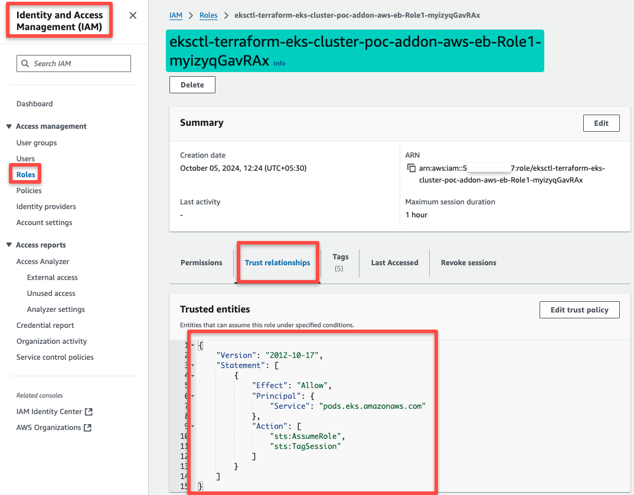Click the Info link beside the role name
The height and width of the screenshot is (495, 634).
(x=279, y=63)
